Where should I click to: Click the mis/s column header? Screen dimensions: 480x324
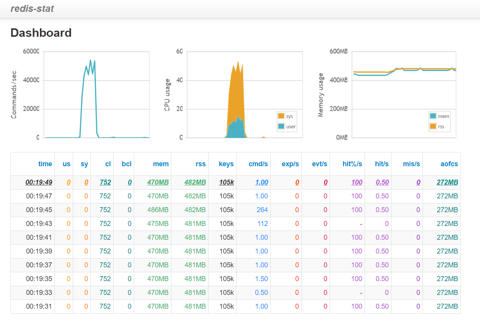tap(411, 164)
